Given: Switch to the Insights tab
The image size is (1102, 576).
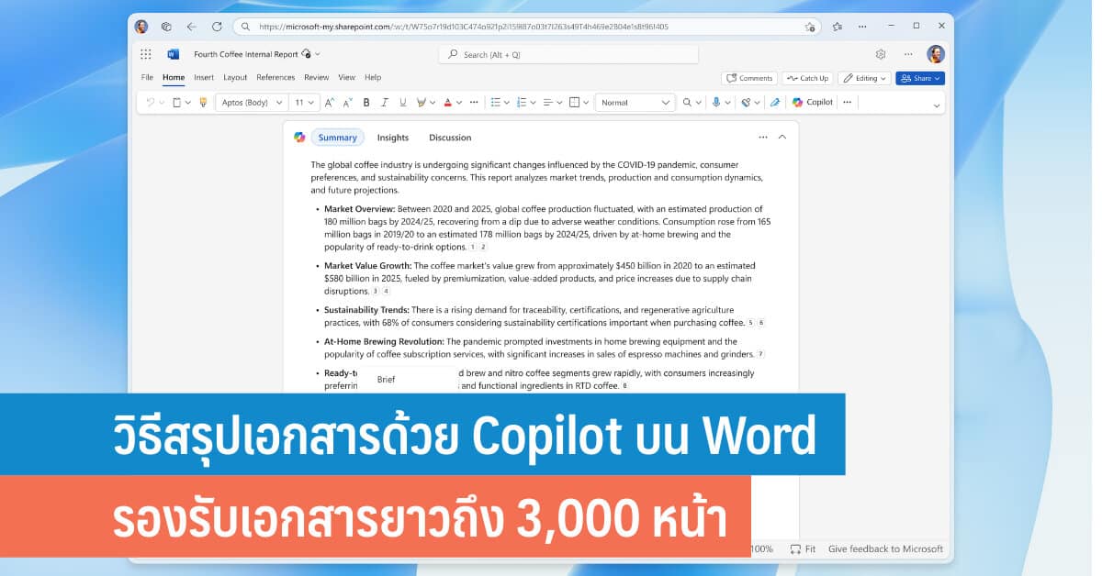Looking at the screenshot, I should click(392, 138).
